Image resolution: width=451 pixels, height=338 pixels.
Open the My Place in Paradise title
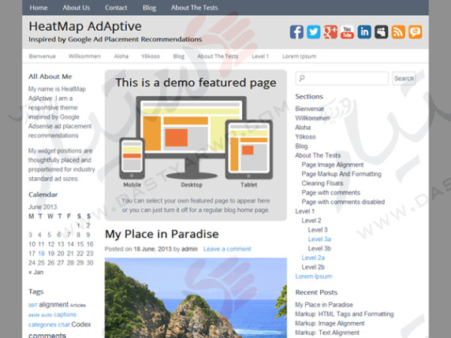point(162,234)
